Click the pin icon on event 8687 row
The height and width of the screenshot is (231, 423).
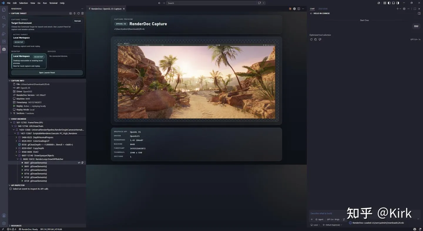(83, 163)
